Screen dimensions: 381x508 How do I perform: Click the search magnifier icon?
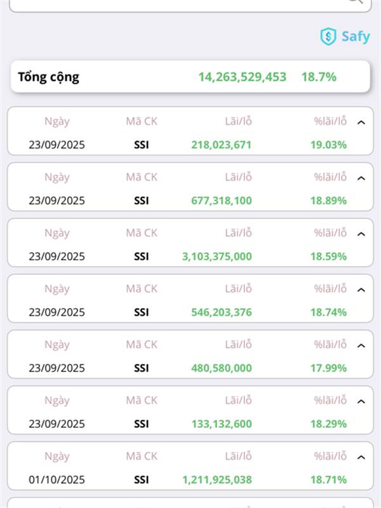point(356,2)
